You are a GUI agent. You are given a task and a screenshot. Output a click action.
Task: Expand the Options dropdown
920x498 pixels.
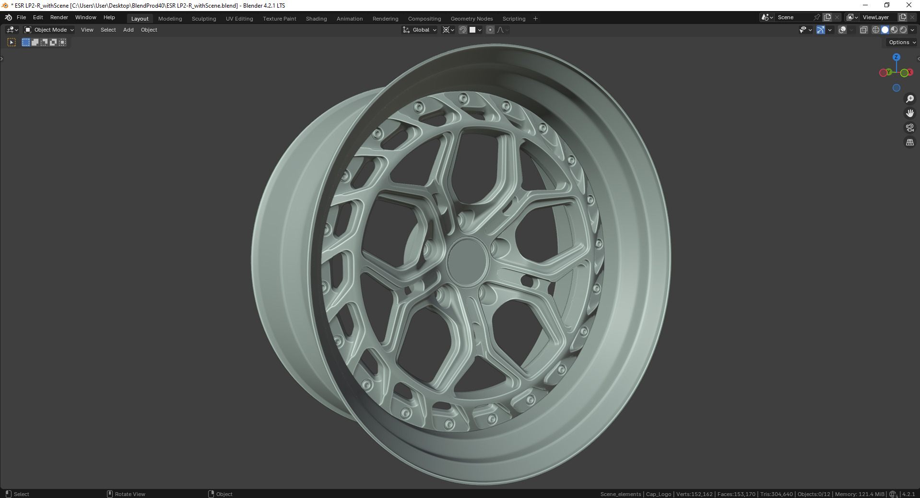[x=902, y=42]
